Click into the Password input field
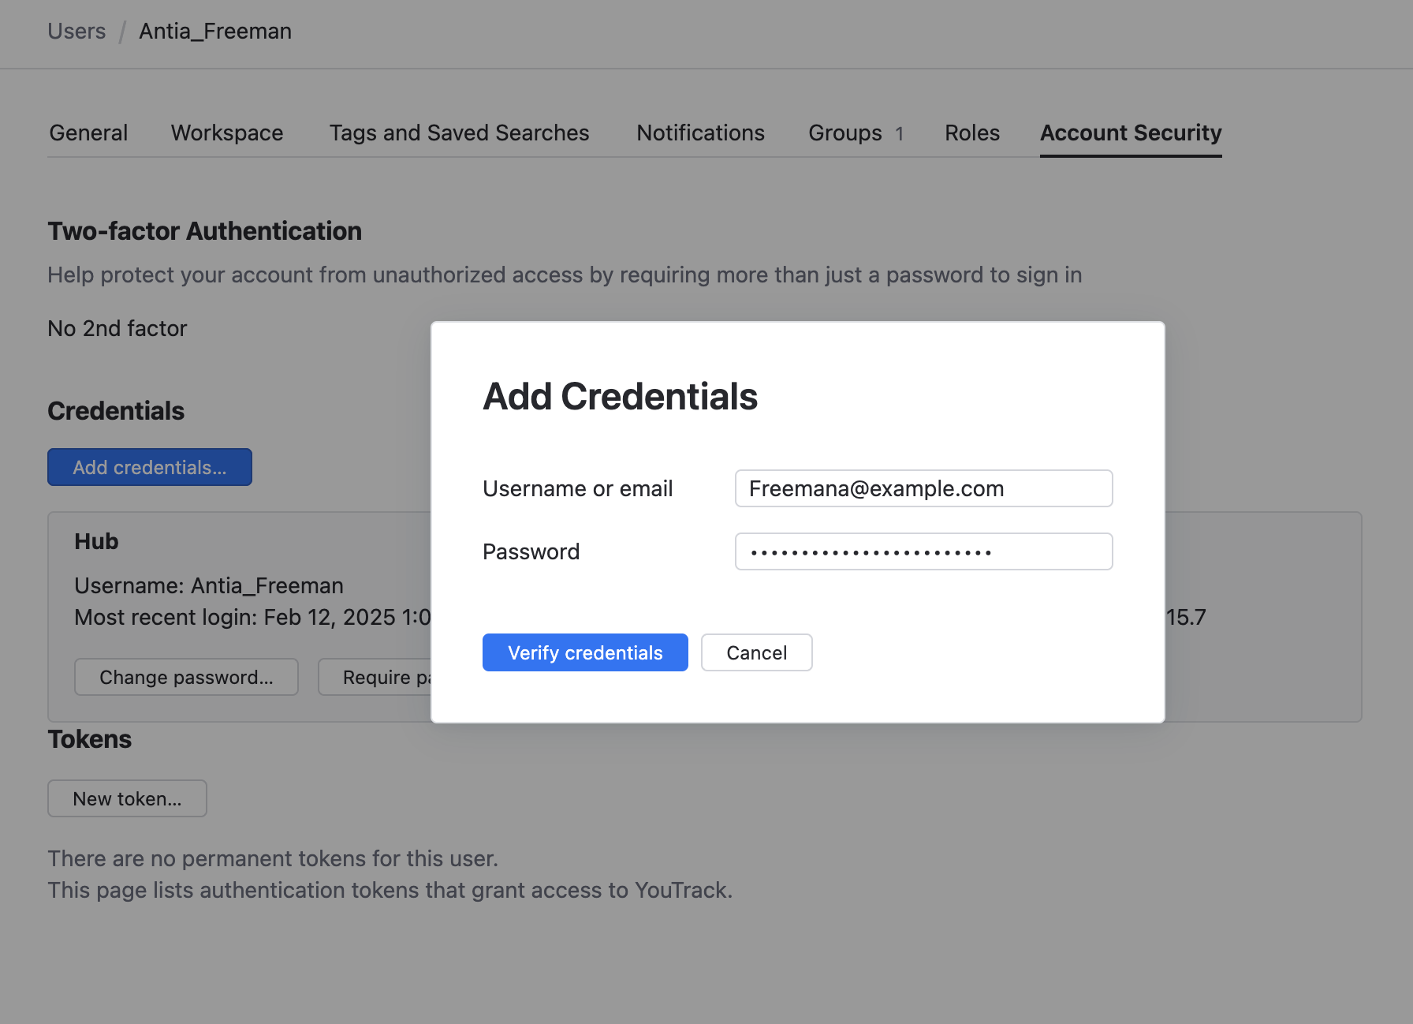Viewport: 1413px width, 1024px height. (x=923, y=551)
